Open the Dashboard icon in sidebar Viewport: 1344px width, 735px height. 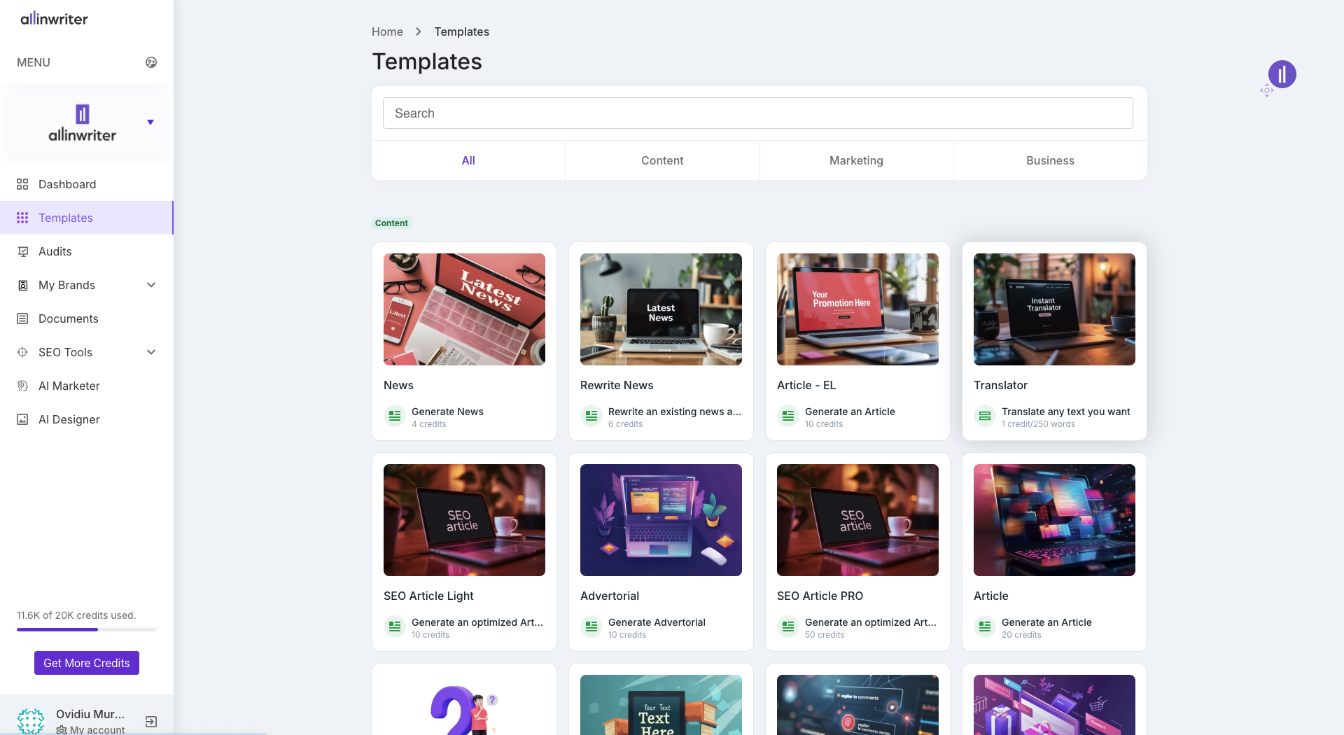tap(23, 184)
